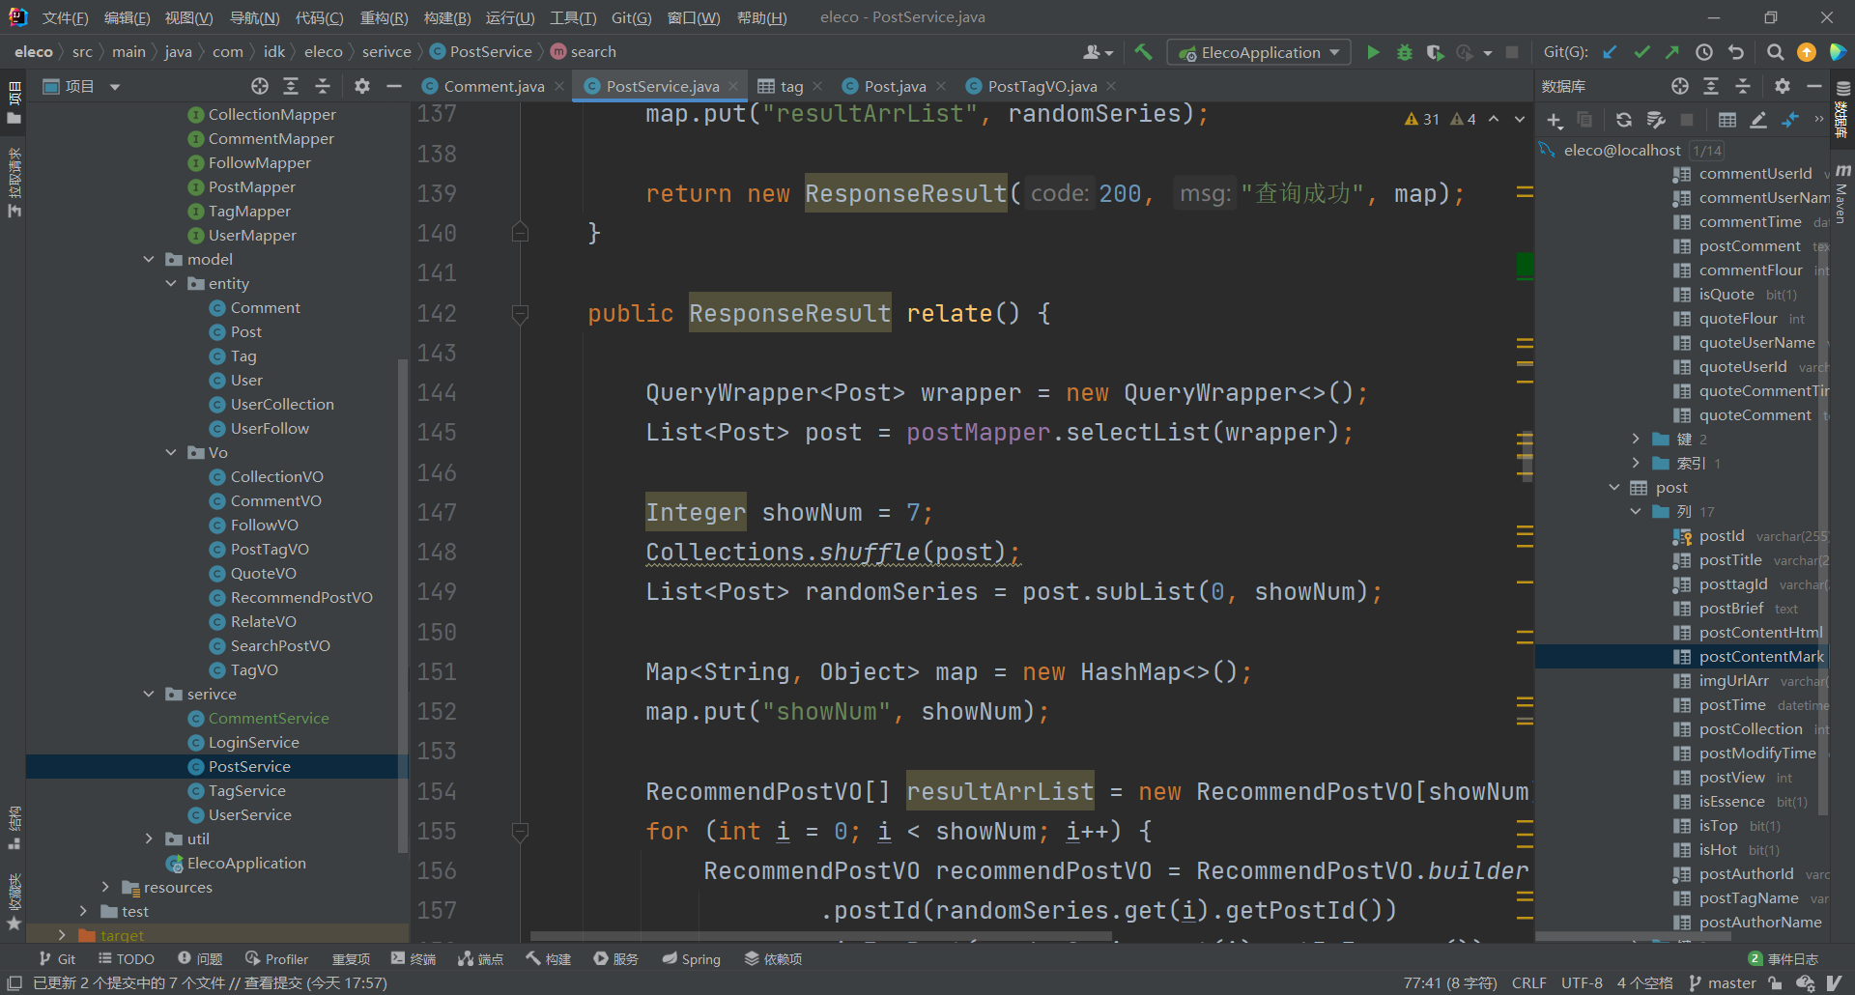The image size is (1855, 995).
Task: Build project with the hammer icon
Action: tap(1144, 52)
